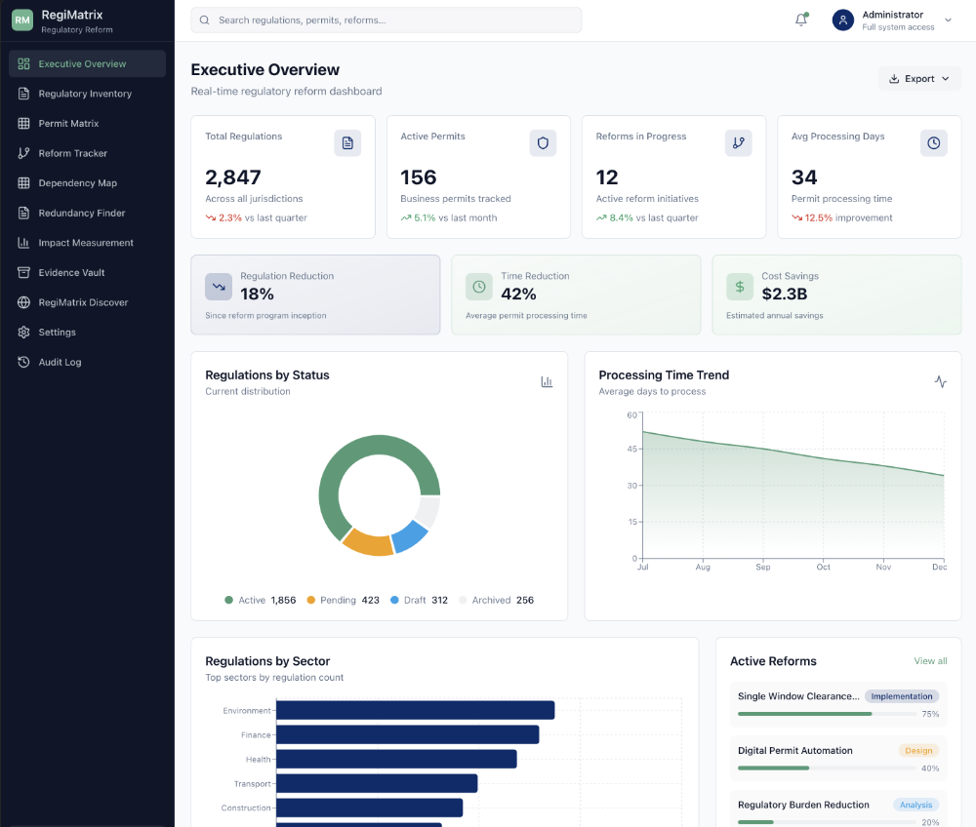Screen dimensions: 976x827
Task: Click the View all link for Active Reforms
Action: pos(930,660)
